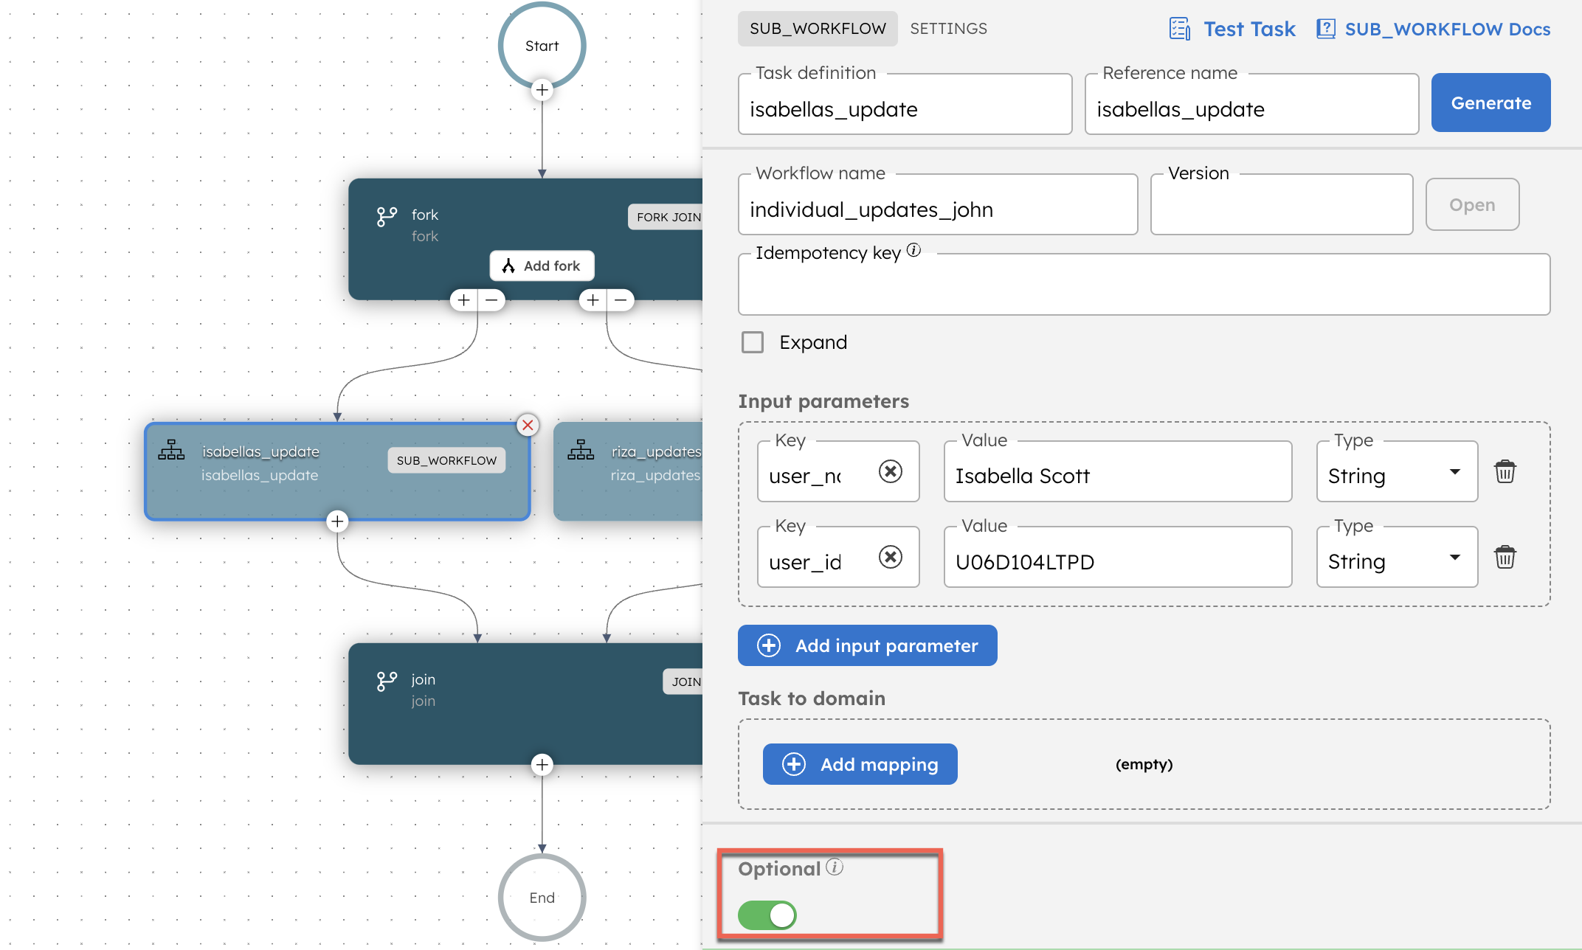Select the End node
This screenshot has height=950, width=1582.
point(542,898)
